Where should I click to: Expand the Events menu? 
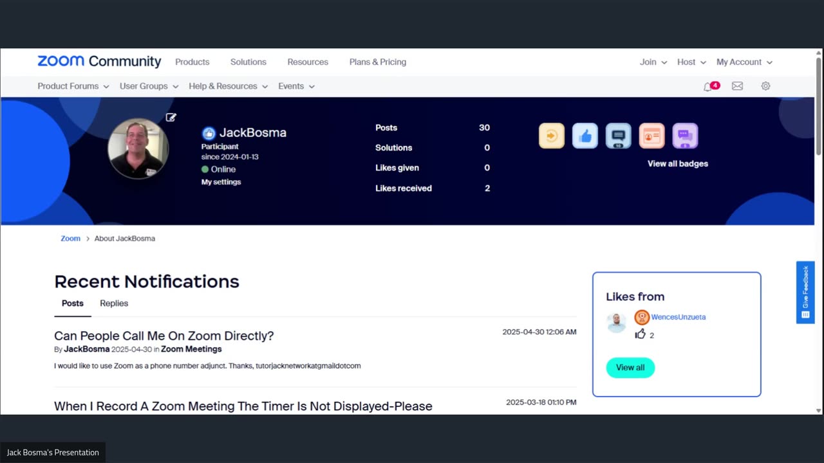[297, 86]
